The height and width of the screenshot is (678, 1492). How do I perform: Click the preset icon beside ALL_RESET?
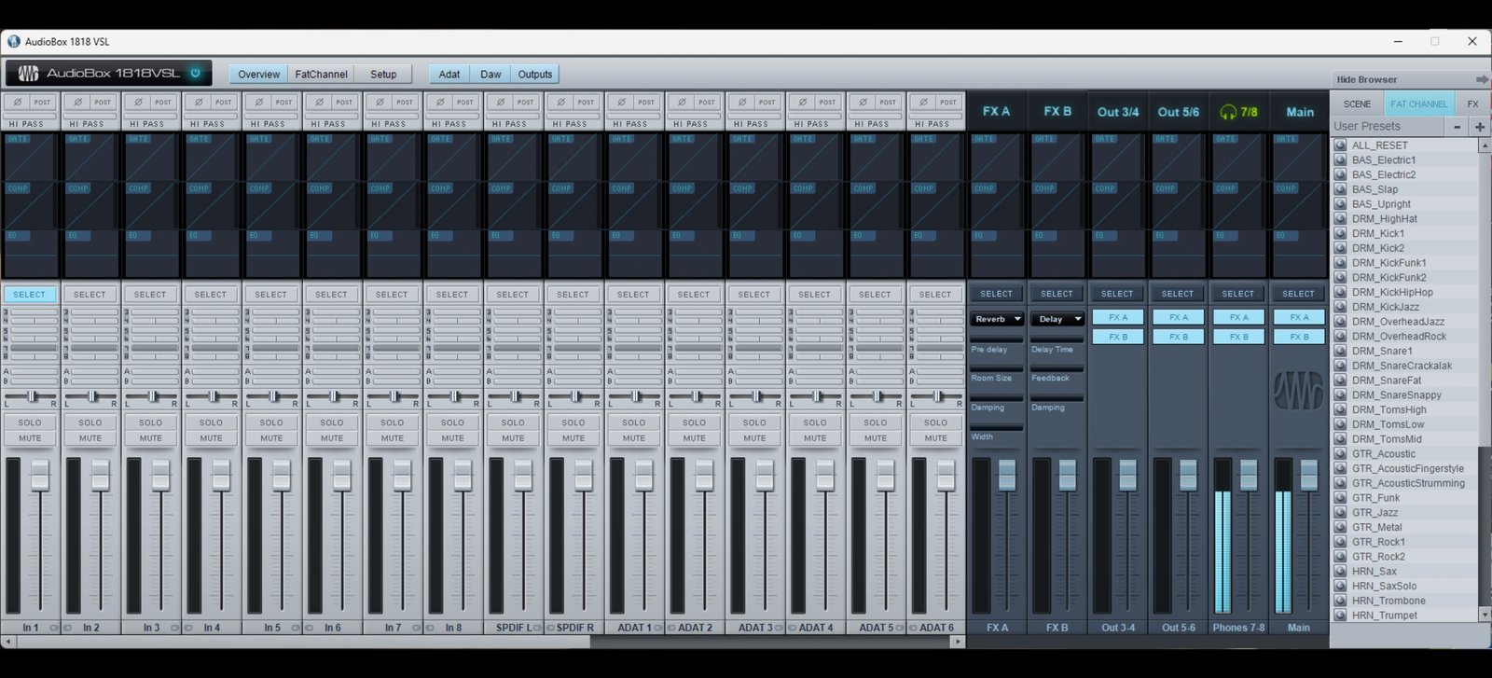pos(1341,145)
